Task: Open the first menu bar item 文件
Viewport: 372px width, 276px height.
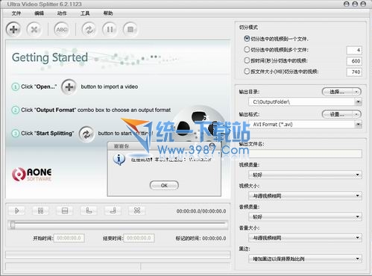Action: [16, 13]
